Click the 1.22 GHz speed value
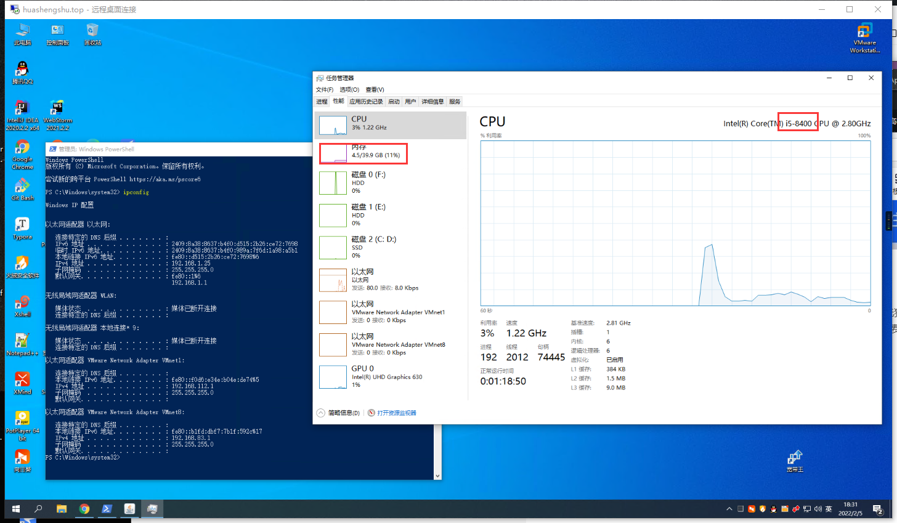 [x=526, y=333]
